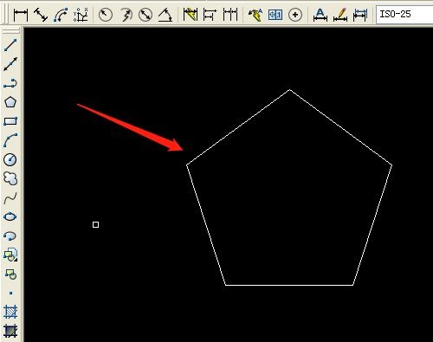Viewport: 433px width, 342px height.
Task: Pick the Rectangle tool
Action: [10, 121]
